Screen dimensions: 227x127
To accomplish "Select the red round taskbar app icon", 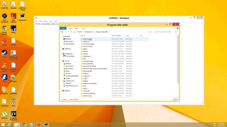I will 39,125.
